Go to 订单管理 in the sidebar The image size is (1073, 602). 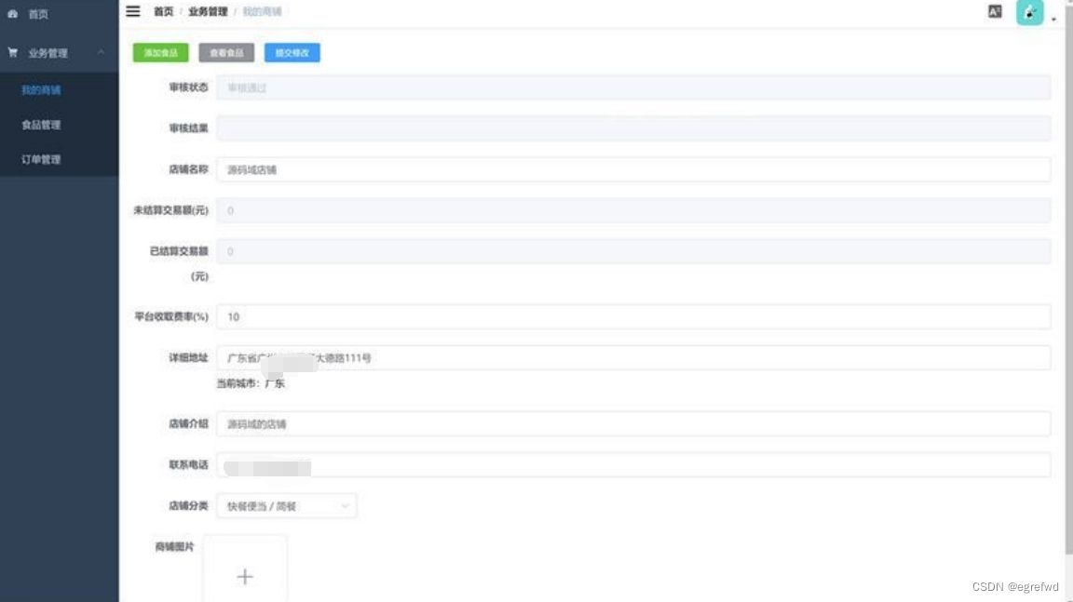tap(41, 159)
